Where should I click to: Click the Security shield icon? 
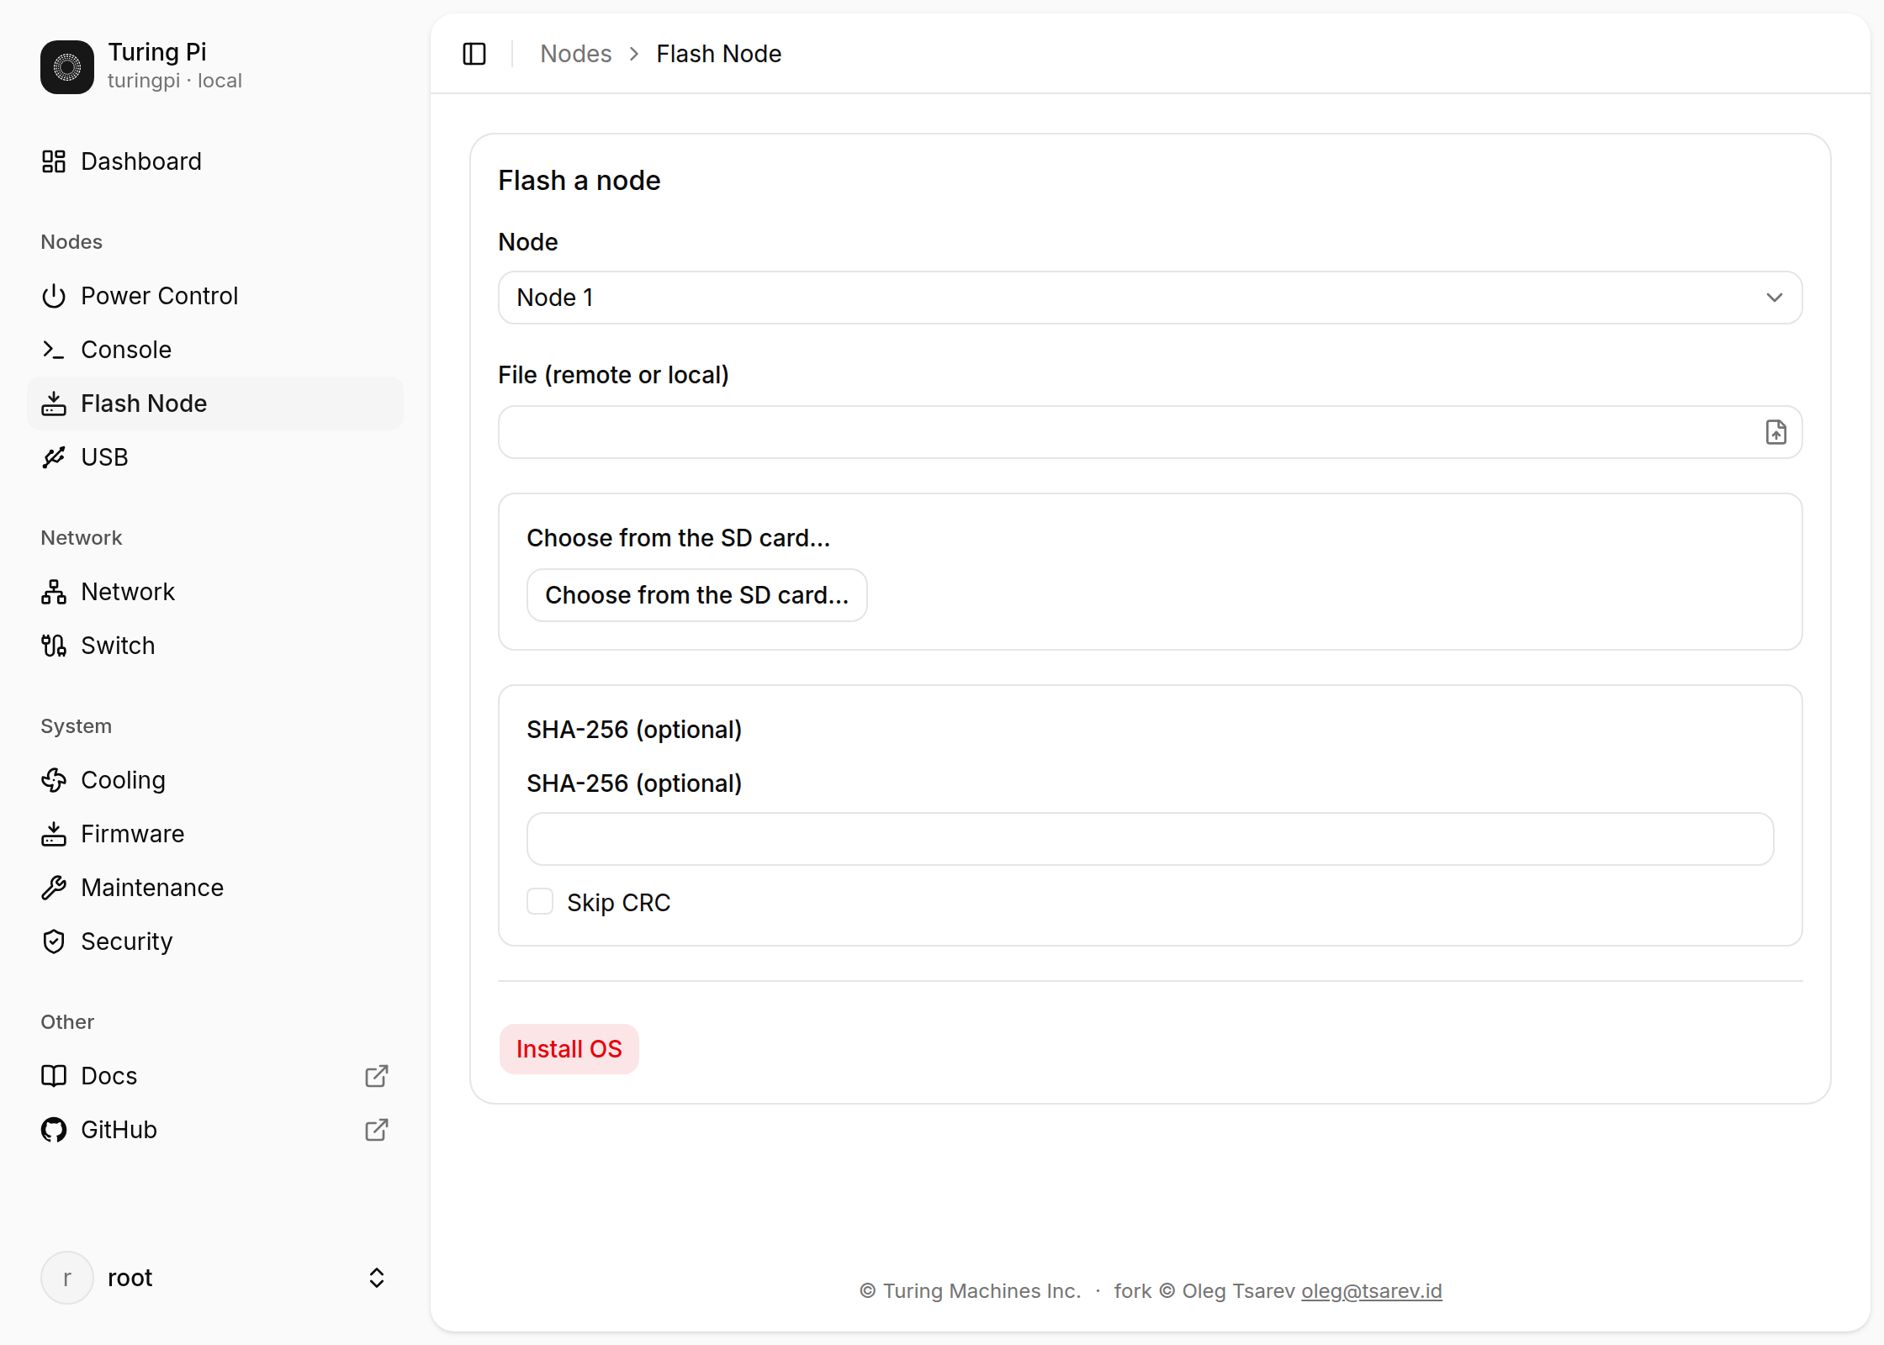coord(54,941)
